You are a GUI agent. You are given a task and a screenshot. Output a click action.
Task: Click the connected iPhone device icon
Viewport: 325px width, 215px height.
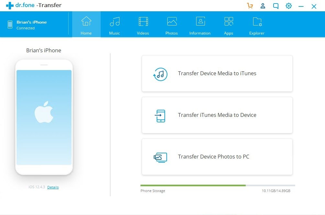point(10,25)
